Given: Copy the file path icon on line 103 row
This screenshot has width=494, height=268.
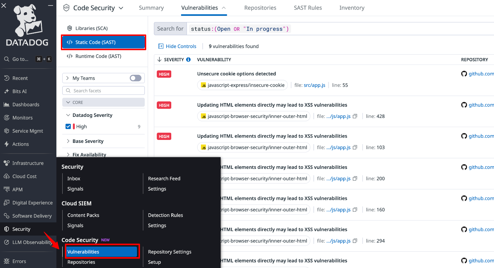Looking at the screenshot, I should click(x=355, y=147).
